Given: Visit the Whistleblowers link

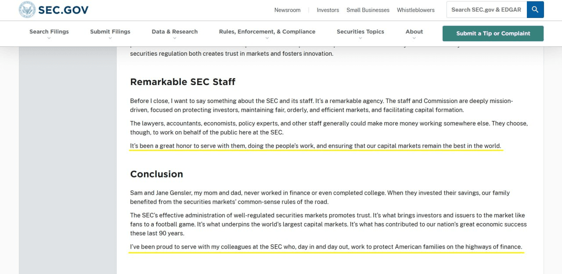Looking at the screenshot, I should click(416, 10).
